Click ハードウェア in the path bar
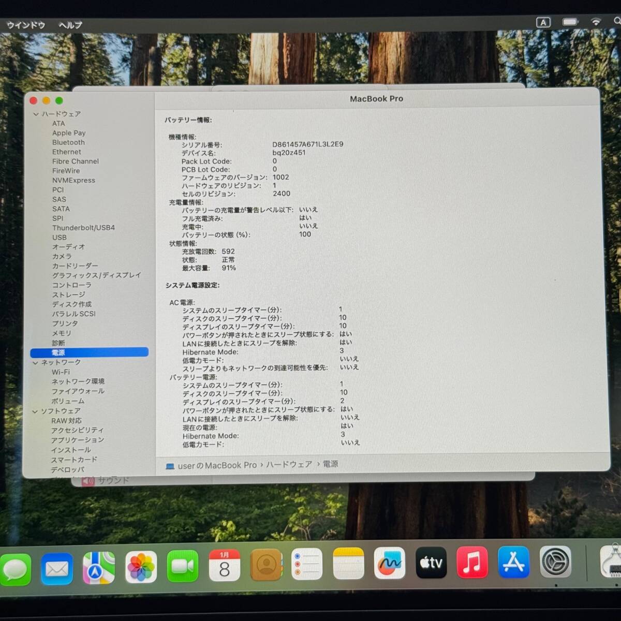The width and height of the screenshot is (621, 621). 289,465
